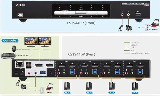The width and height of the screenshot is (160, 96).
Task: Click the CPU 3 blue USB-B port
Action: click(95, 72)
